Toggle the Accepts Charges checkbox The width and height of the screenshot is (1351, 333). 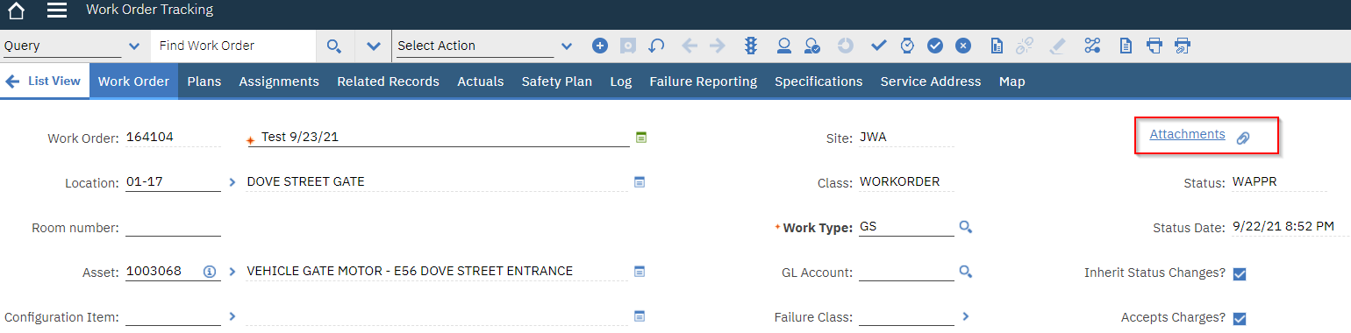[1240, 318]
